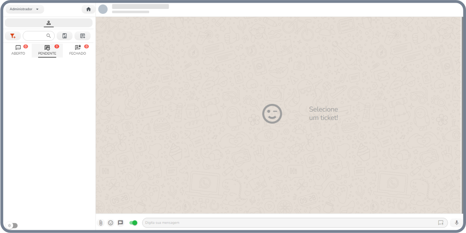Switch to the FECHADO tab
466x233 pixels.
(x=78, y=50)
